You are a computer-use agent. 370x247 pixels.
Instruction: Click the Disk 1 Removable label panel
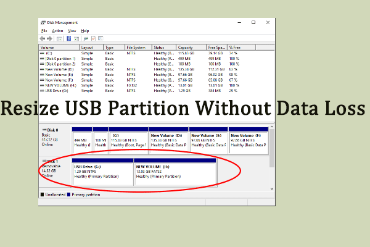[55, 172]
